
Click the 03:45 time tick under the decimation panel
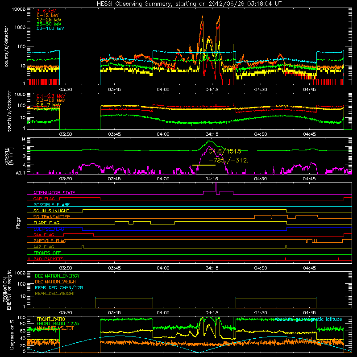[x=114, y=313]
